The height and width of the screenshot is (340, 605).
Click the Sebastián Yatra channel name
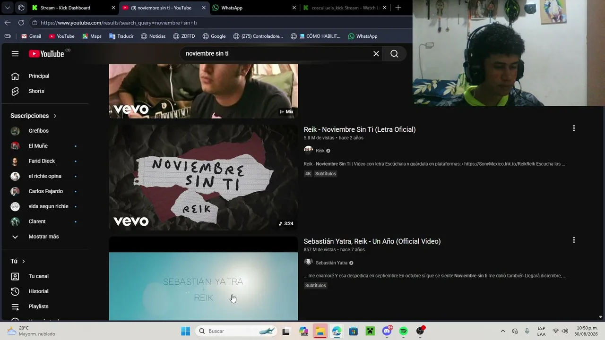click(331, 263)
